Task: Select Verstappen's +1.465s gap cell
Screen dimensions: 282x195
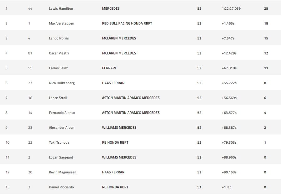Action: pos(228,23)
